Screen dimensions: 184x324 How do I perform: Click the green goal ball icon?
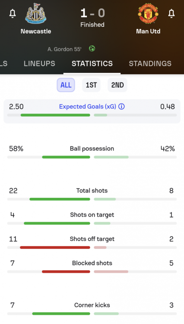pos(92,48)
